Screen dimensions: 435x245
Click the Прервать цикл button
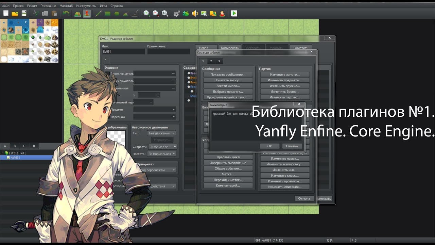coord(228,157)
